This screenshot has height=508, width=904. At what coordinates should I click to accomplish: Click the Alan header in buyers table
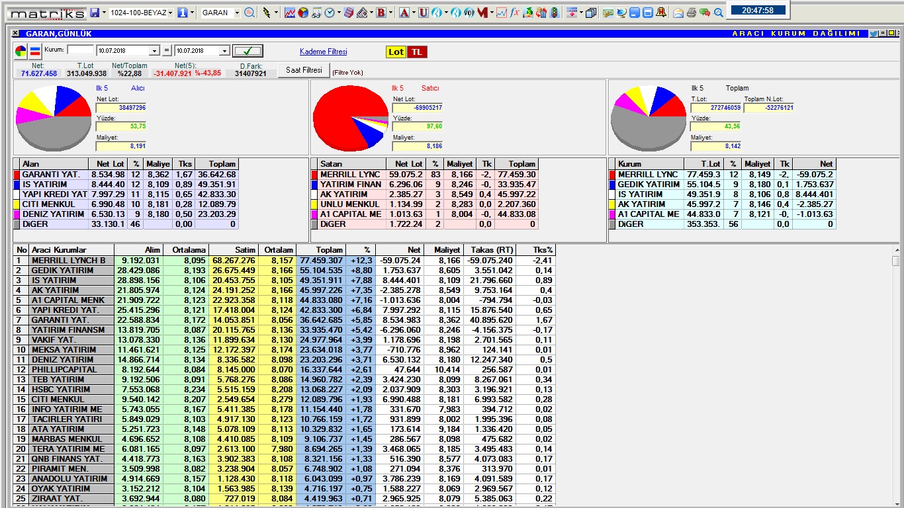pos(54,164)
